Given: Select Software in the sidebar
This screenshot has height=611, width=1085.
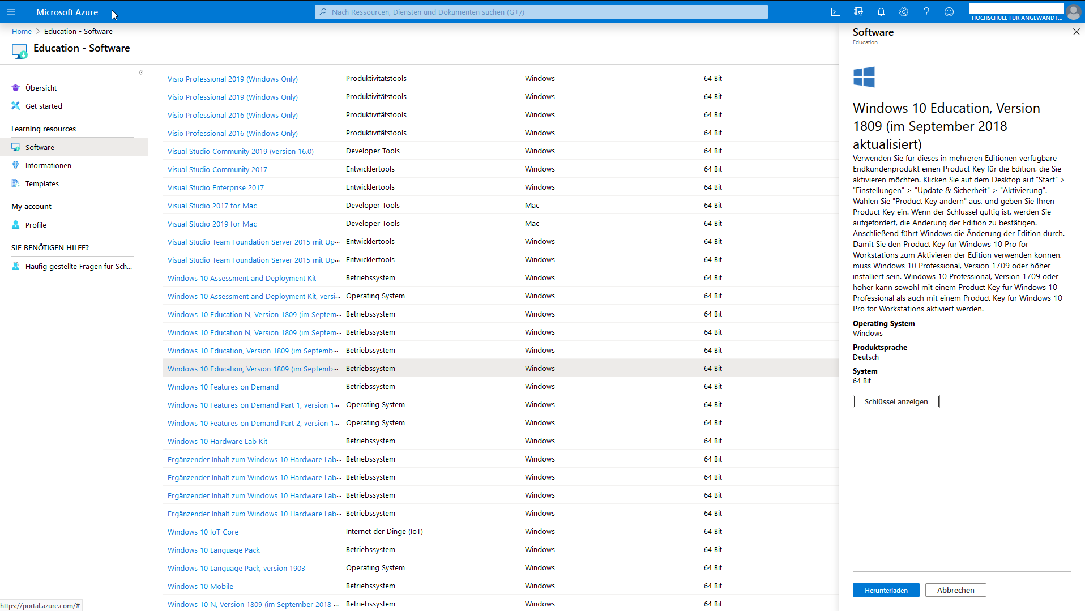Looking at the screenshot, I should [x=40, y=147].
